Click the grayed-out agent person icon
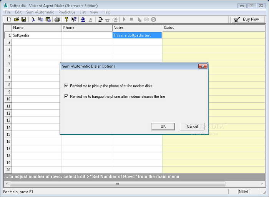Image resolution: width=269 pixels, height=197 pixels. pyautogui.click(x=91, y=20)
